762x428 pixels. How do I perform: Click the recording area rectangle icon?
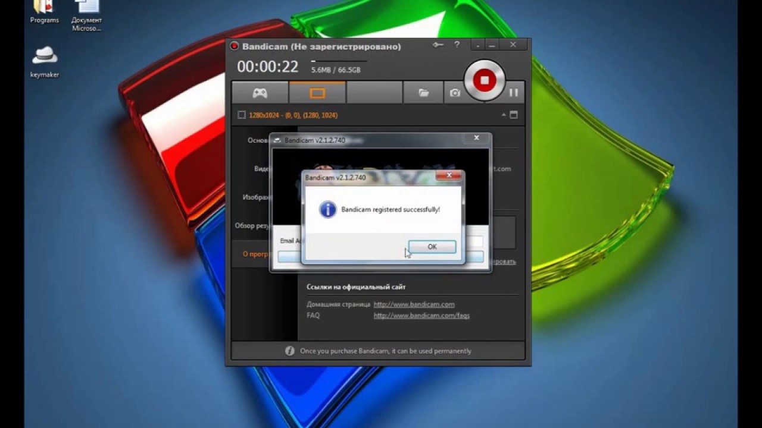[x=241, y=115]
